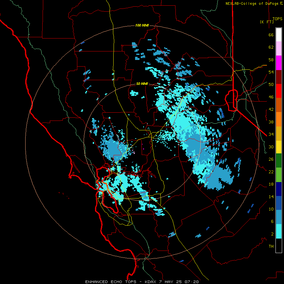The width and height of the screenshot is (284, 284).
Task: Click the medium blue 18 legend swatch
Action: pyautogui.click(x=279, y=203)
